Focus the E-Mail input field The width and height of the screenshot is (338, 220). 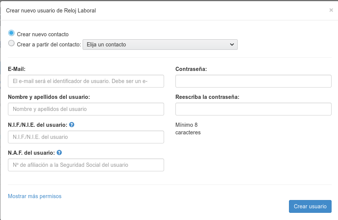click(86, 81)
